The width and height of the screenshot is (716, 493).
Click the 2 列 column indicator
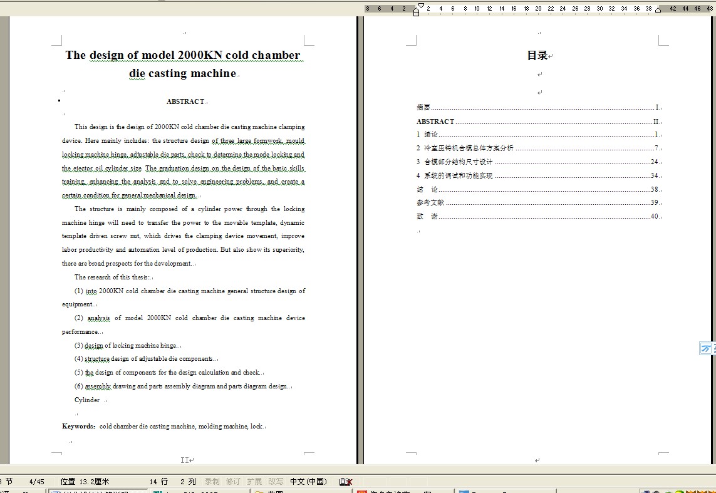click(188, 482)
